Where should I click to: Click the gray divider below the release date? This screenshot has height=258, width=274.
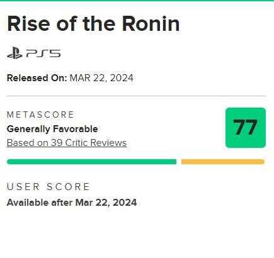[136, 96]
